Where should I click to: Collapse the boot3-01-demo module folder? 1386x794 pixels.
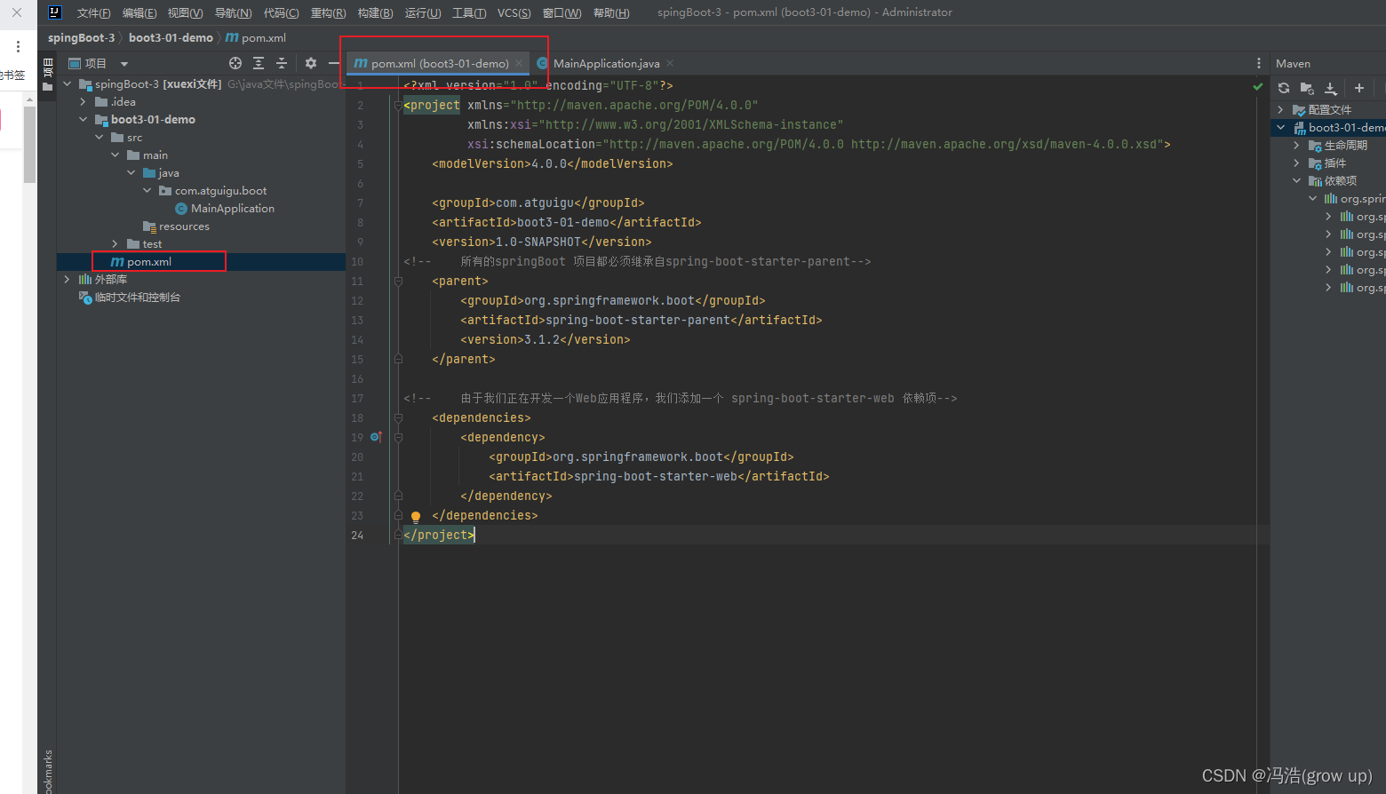[84, 120]
